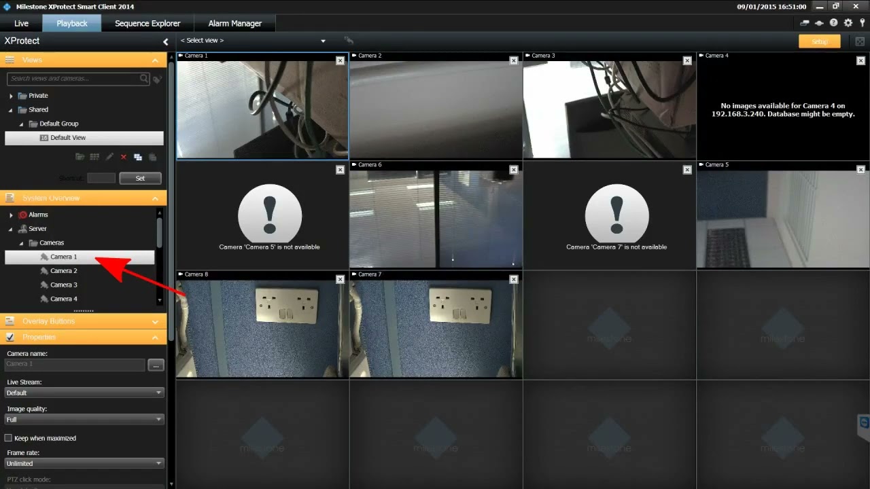Delete view with the red X icon
870x489 pixels.
click(124, 157)
